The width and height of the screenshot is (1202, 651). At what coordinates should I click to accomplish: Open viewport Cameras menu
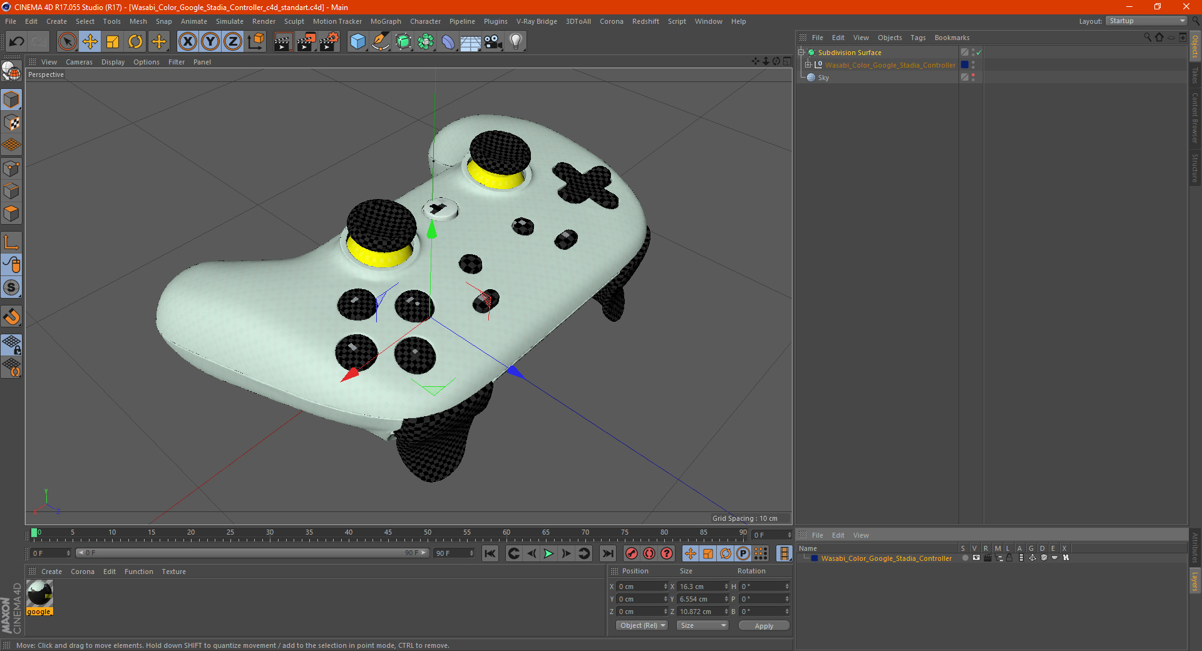tap(79, 62)
